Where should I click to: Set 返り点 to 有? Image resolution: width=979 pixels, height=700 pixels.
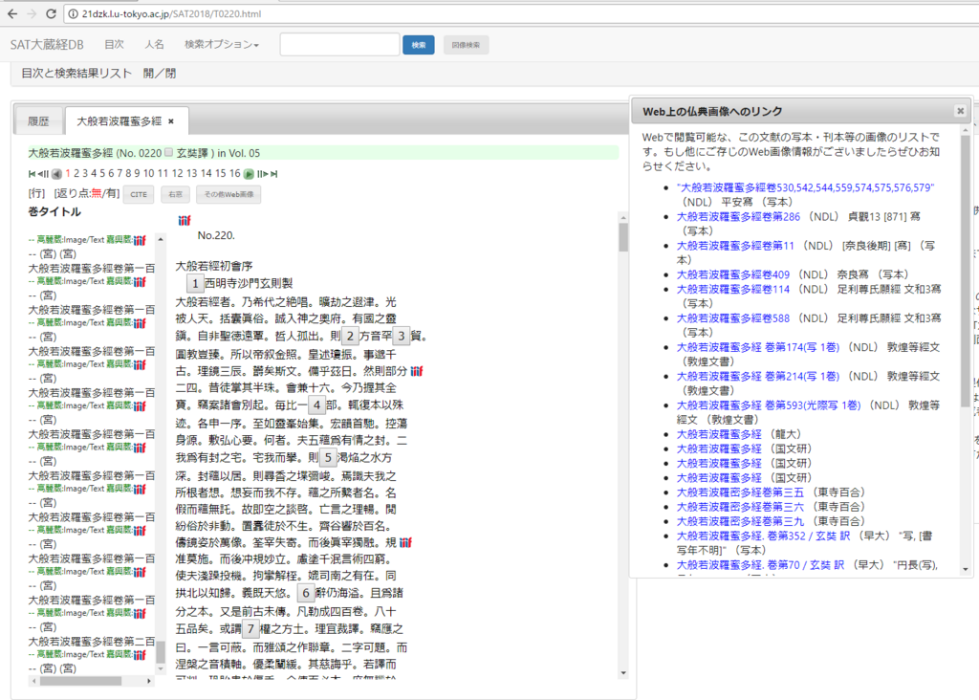point(111,193)
